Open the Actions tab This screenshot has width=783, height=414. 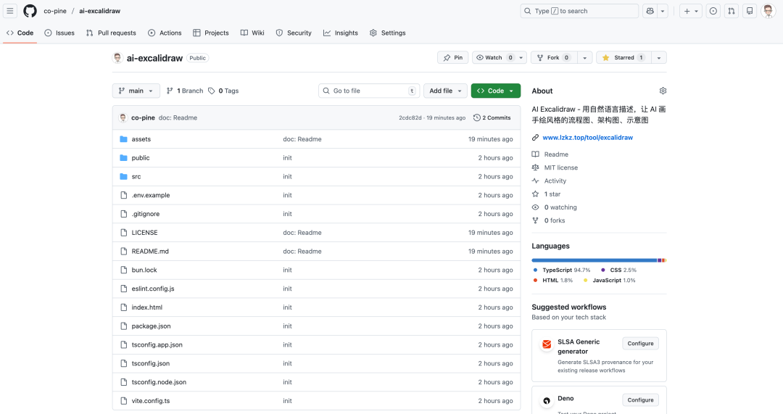tap(165, 33)
